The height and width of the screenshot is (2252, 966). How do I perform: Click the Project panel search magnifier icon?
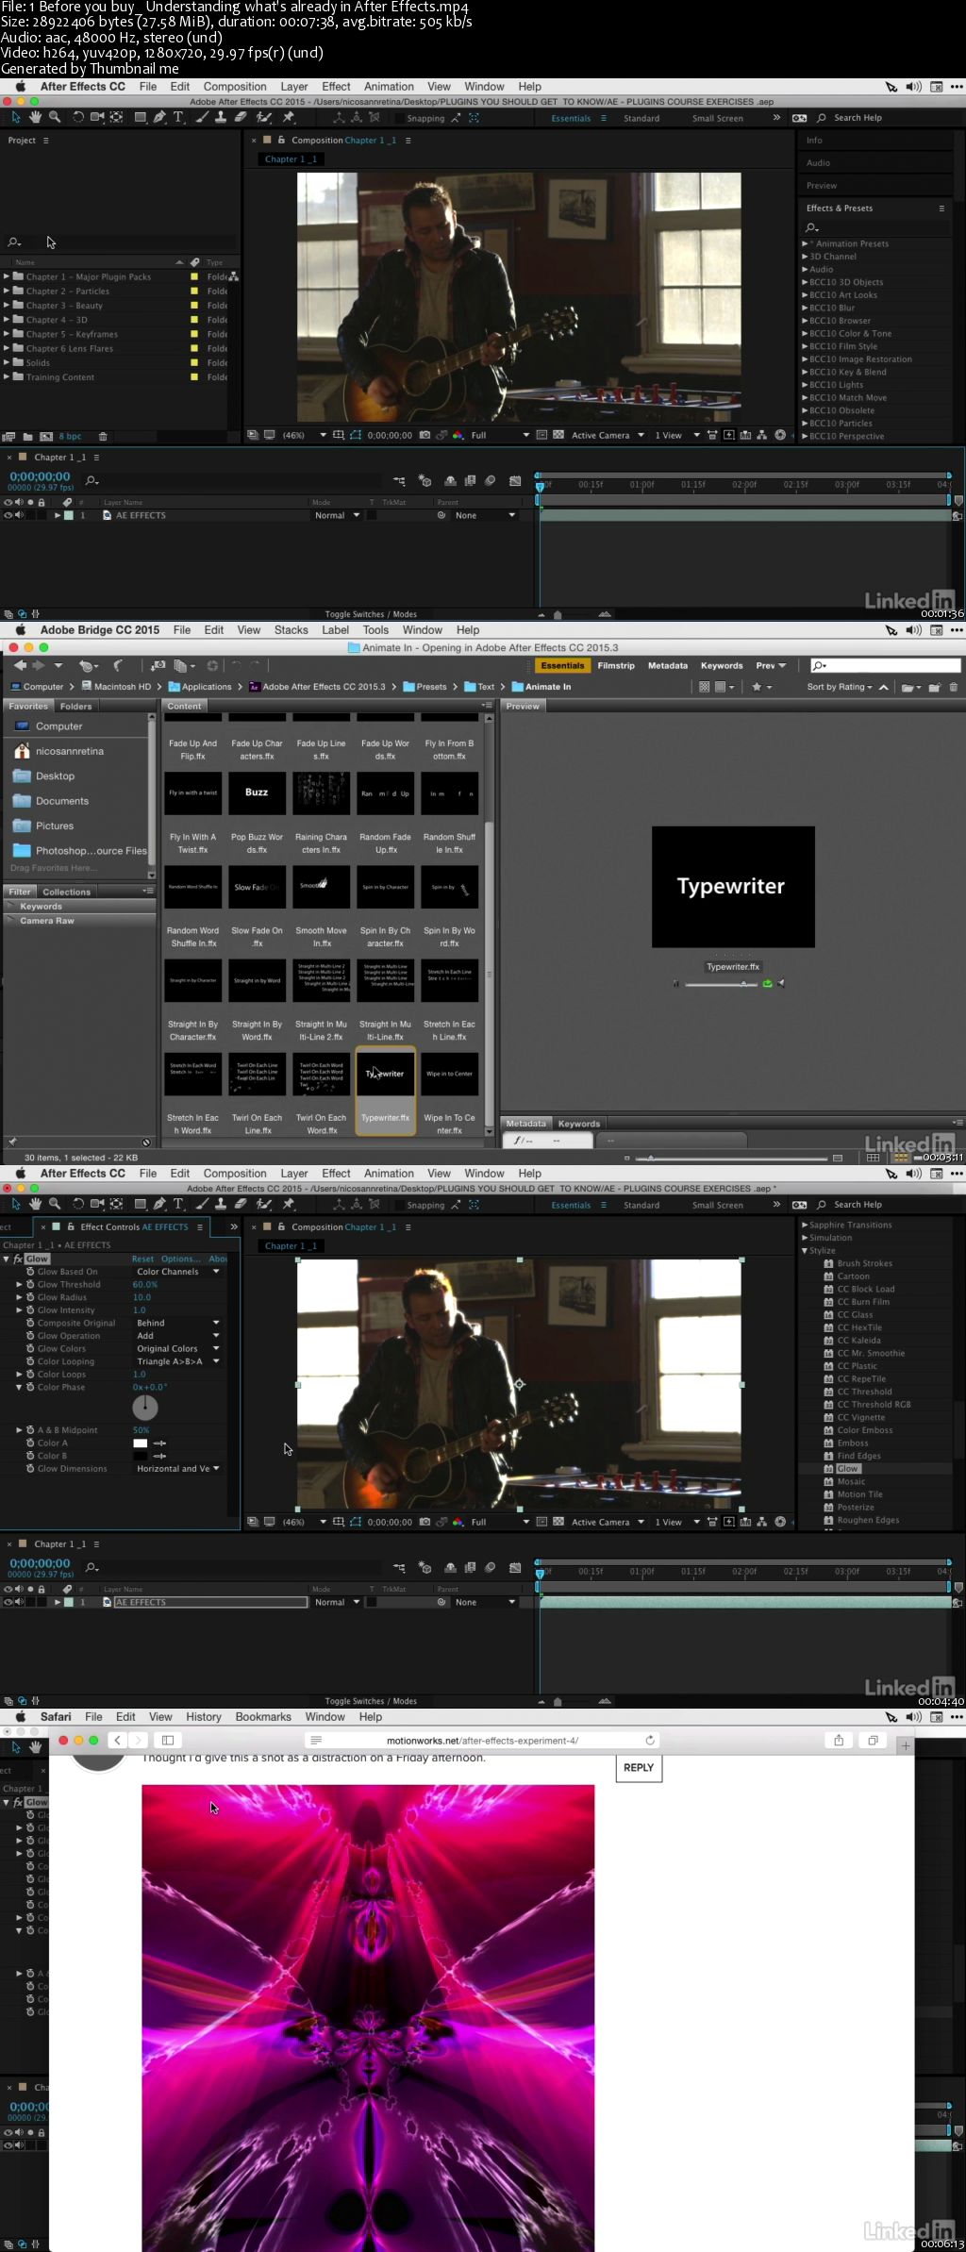(14, 242)
